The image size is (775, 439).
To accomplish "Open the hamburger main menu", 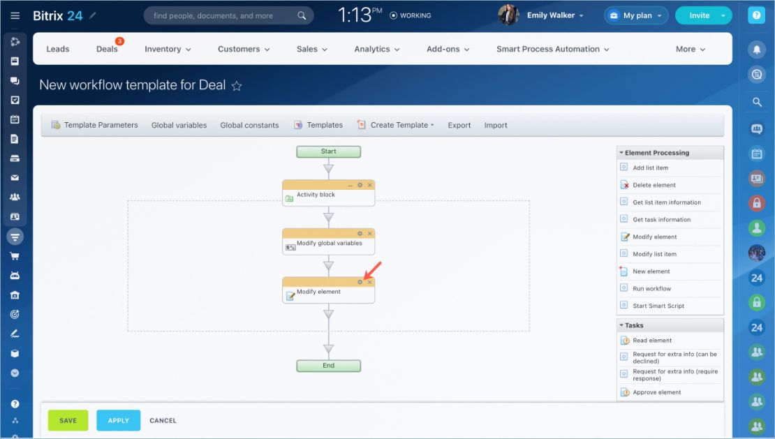I will [15, 15].
